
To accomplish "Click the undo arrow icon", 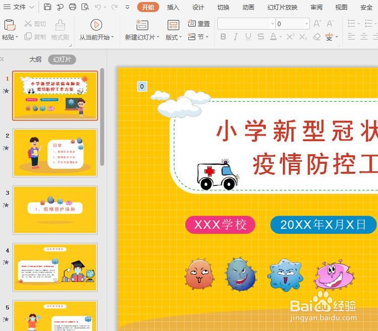I will (x=98, y=7).
